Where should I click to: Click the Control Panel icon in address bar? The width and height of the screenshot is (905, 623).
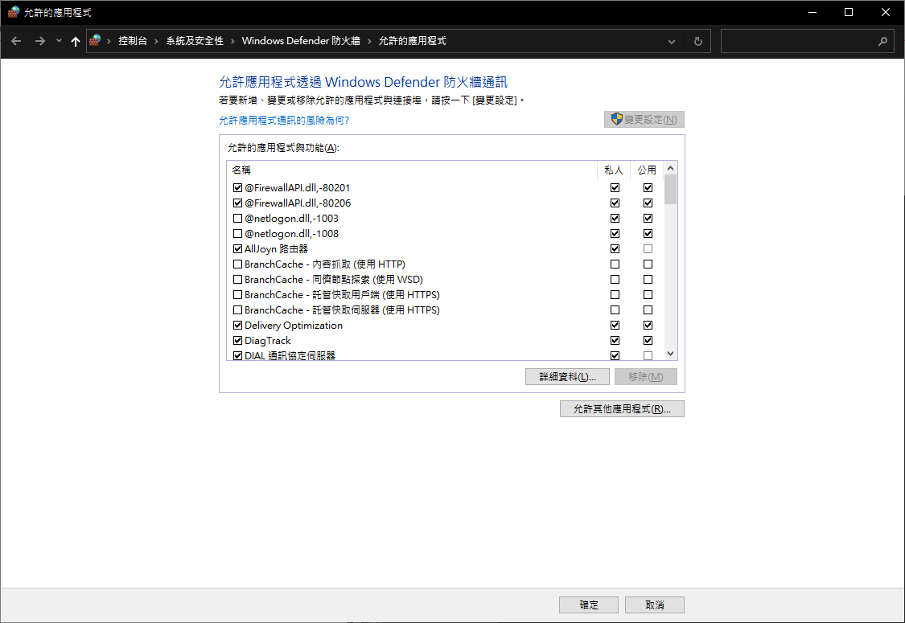[x=95, y=40]
